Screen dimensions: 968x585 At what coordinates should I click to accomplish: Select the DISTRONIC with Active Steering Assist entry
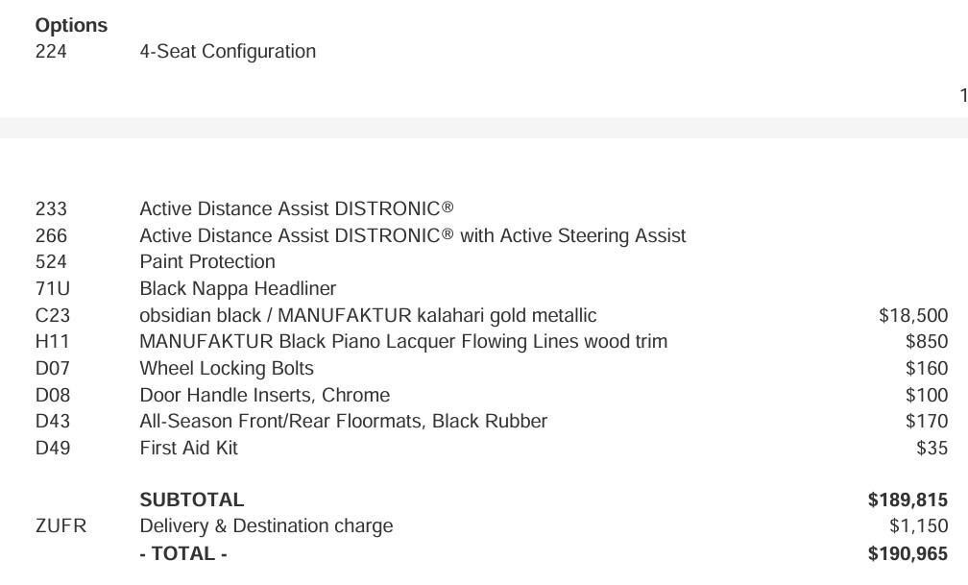412,235
